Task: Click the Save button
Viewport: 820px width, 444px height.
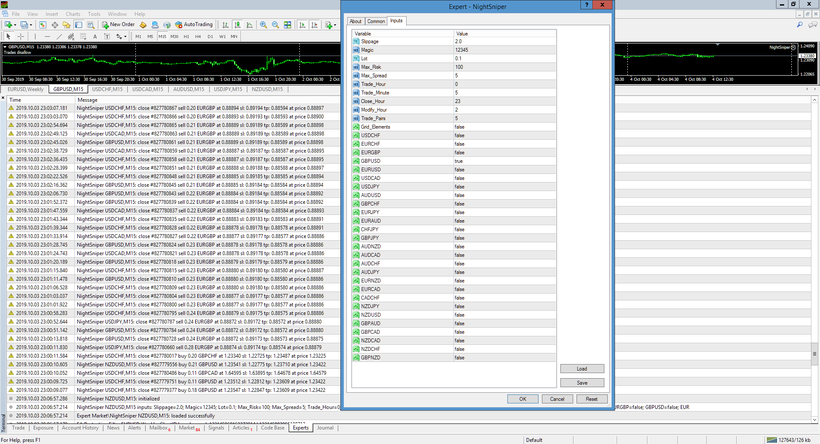Action: 582,383
